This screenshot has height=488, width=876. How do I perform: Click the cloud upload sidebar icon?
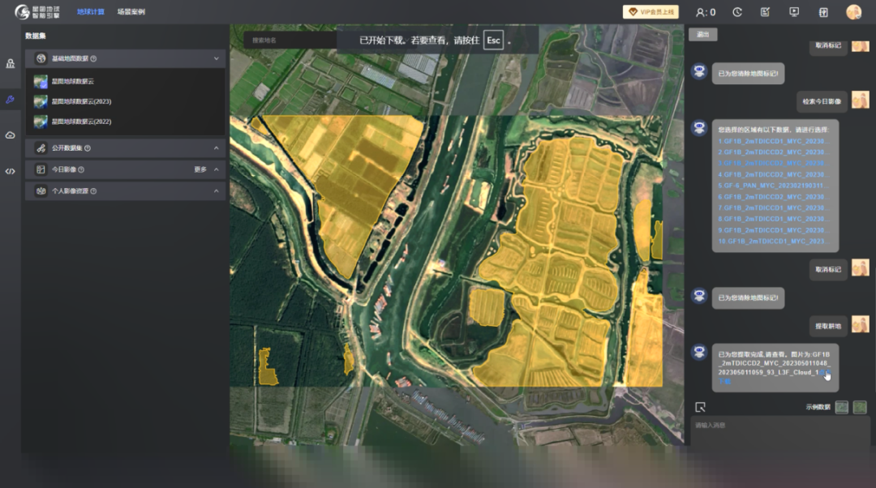[11, 135]
